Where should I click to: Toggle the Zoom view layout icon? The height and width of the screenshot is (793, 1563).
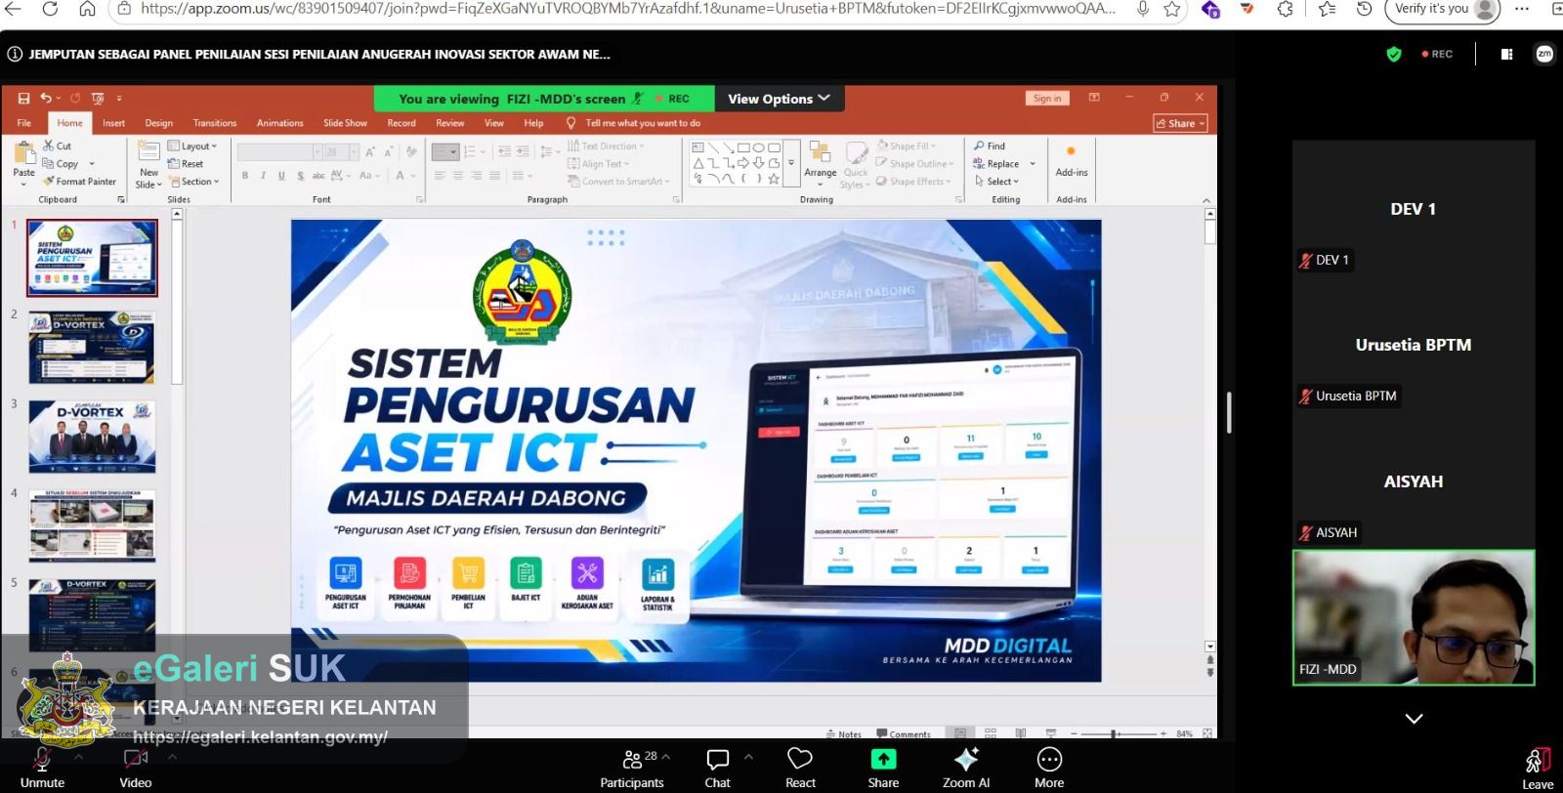tap(1506, 55)
